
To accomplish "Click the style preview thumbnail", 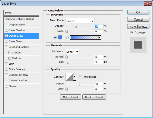I will tap(138, 45).
